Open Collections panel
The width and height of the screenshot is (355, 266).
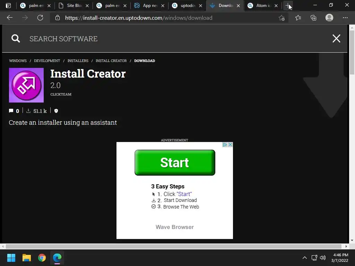pos(313,18)
